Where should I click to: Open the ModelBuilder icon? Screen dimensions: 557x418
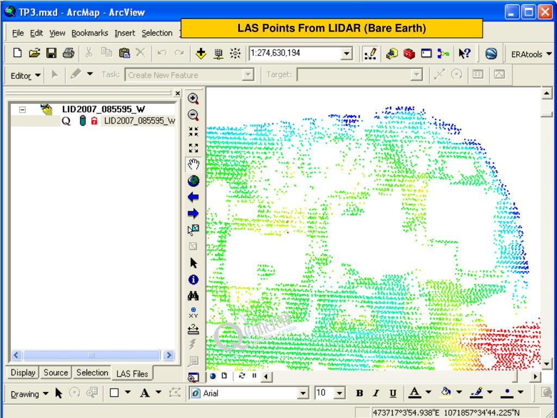443,54
